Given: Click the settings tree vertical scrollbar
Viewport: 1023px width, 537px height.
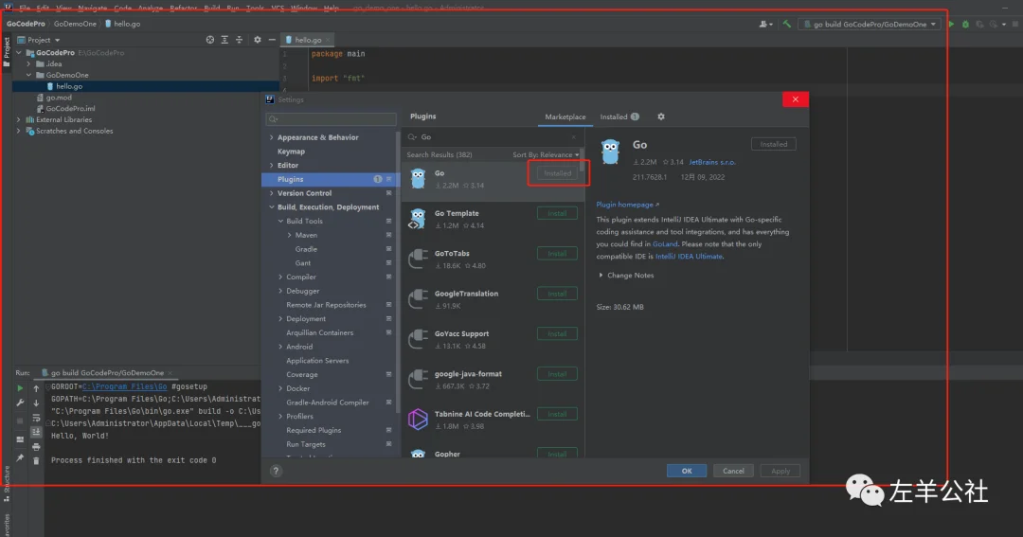Looking at the screenshot, I should 398,271.
